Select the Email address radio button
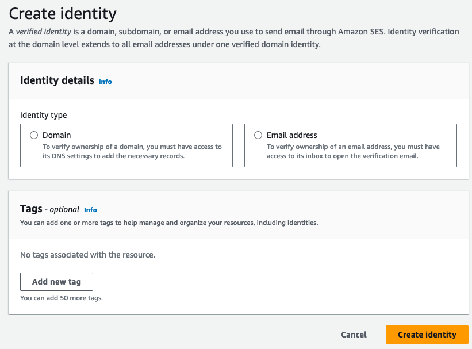 point(258,136)
